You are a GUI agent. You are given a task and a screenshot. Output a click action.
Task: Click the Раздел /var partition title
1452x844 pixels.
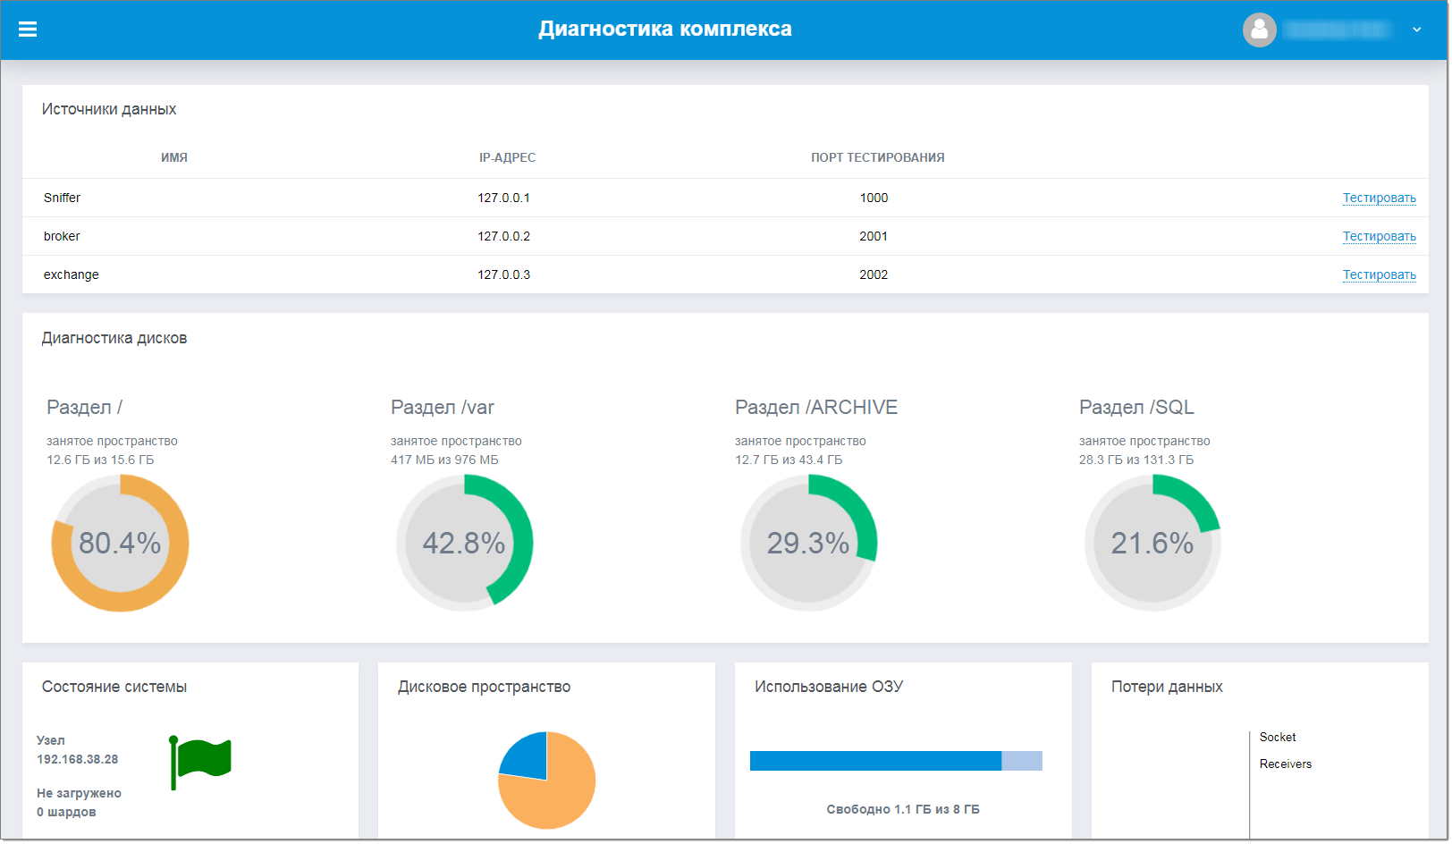[443, 408]
